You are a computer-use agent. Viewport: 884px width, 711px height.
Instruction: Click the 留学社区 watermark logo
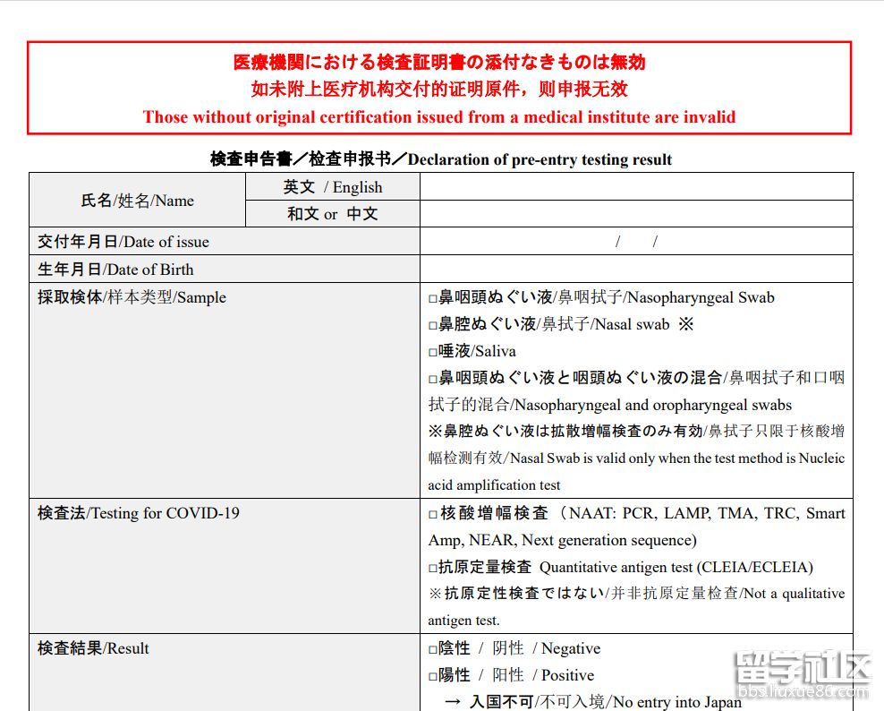pyautogui.click(x=802, y=667)
